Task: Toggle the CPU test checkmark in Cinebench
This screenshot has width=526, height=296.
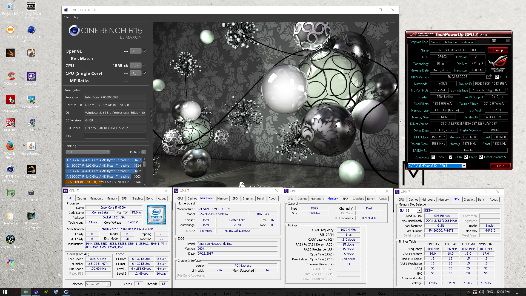Action: [x=145, y=65]
